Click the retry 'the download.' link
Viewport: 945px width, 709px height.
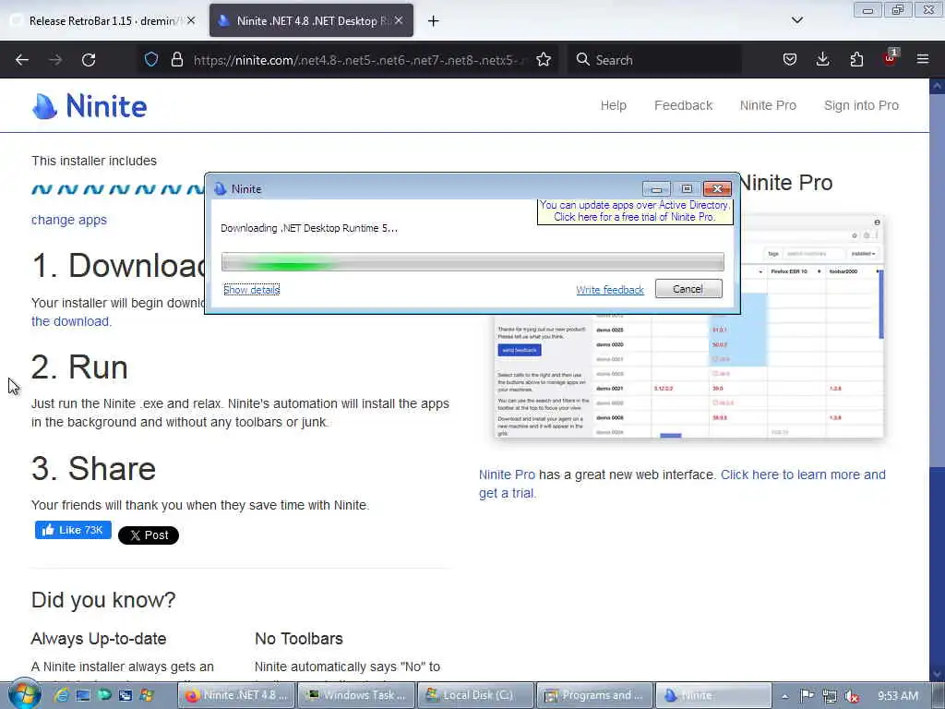pos(71,321)
